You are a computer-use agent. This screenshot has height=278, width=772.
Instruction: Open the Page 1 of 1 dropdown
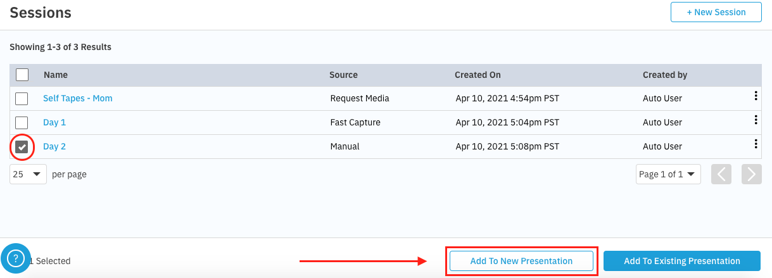668,174
